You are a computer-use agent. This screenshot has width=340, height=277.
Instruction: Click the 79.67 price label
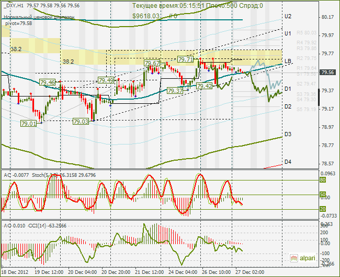[x=152, y=63]
